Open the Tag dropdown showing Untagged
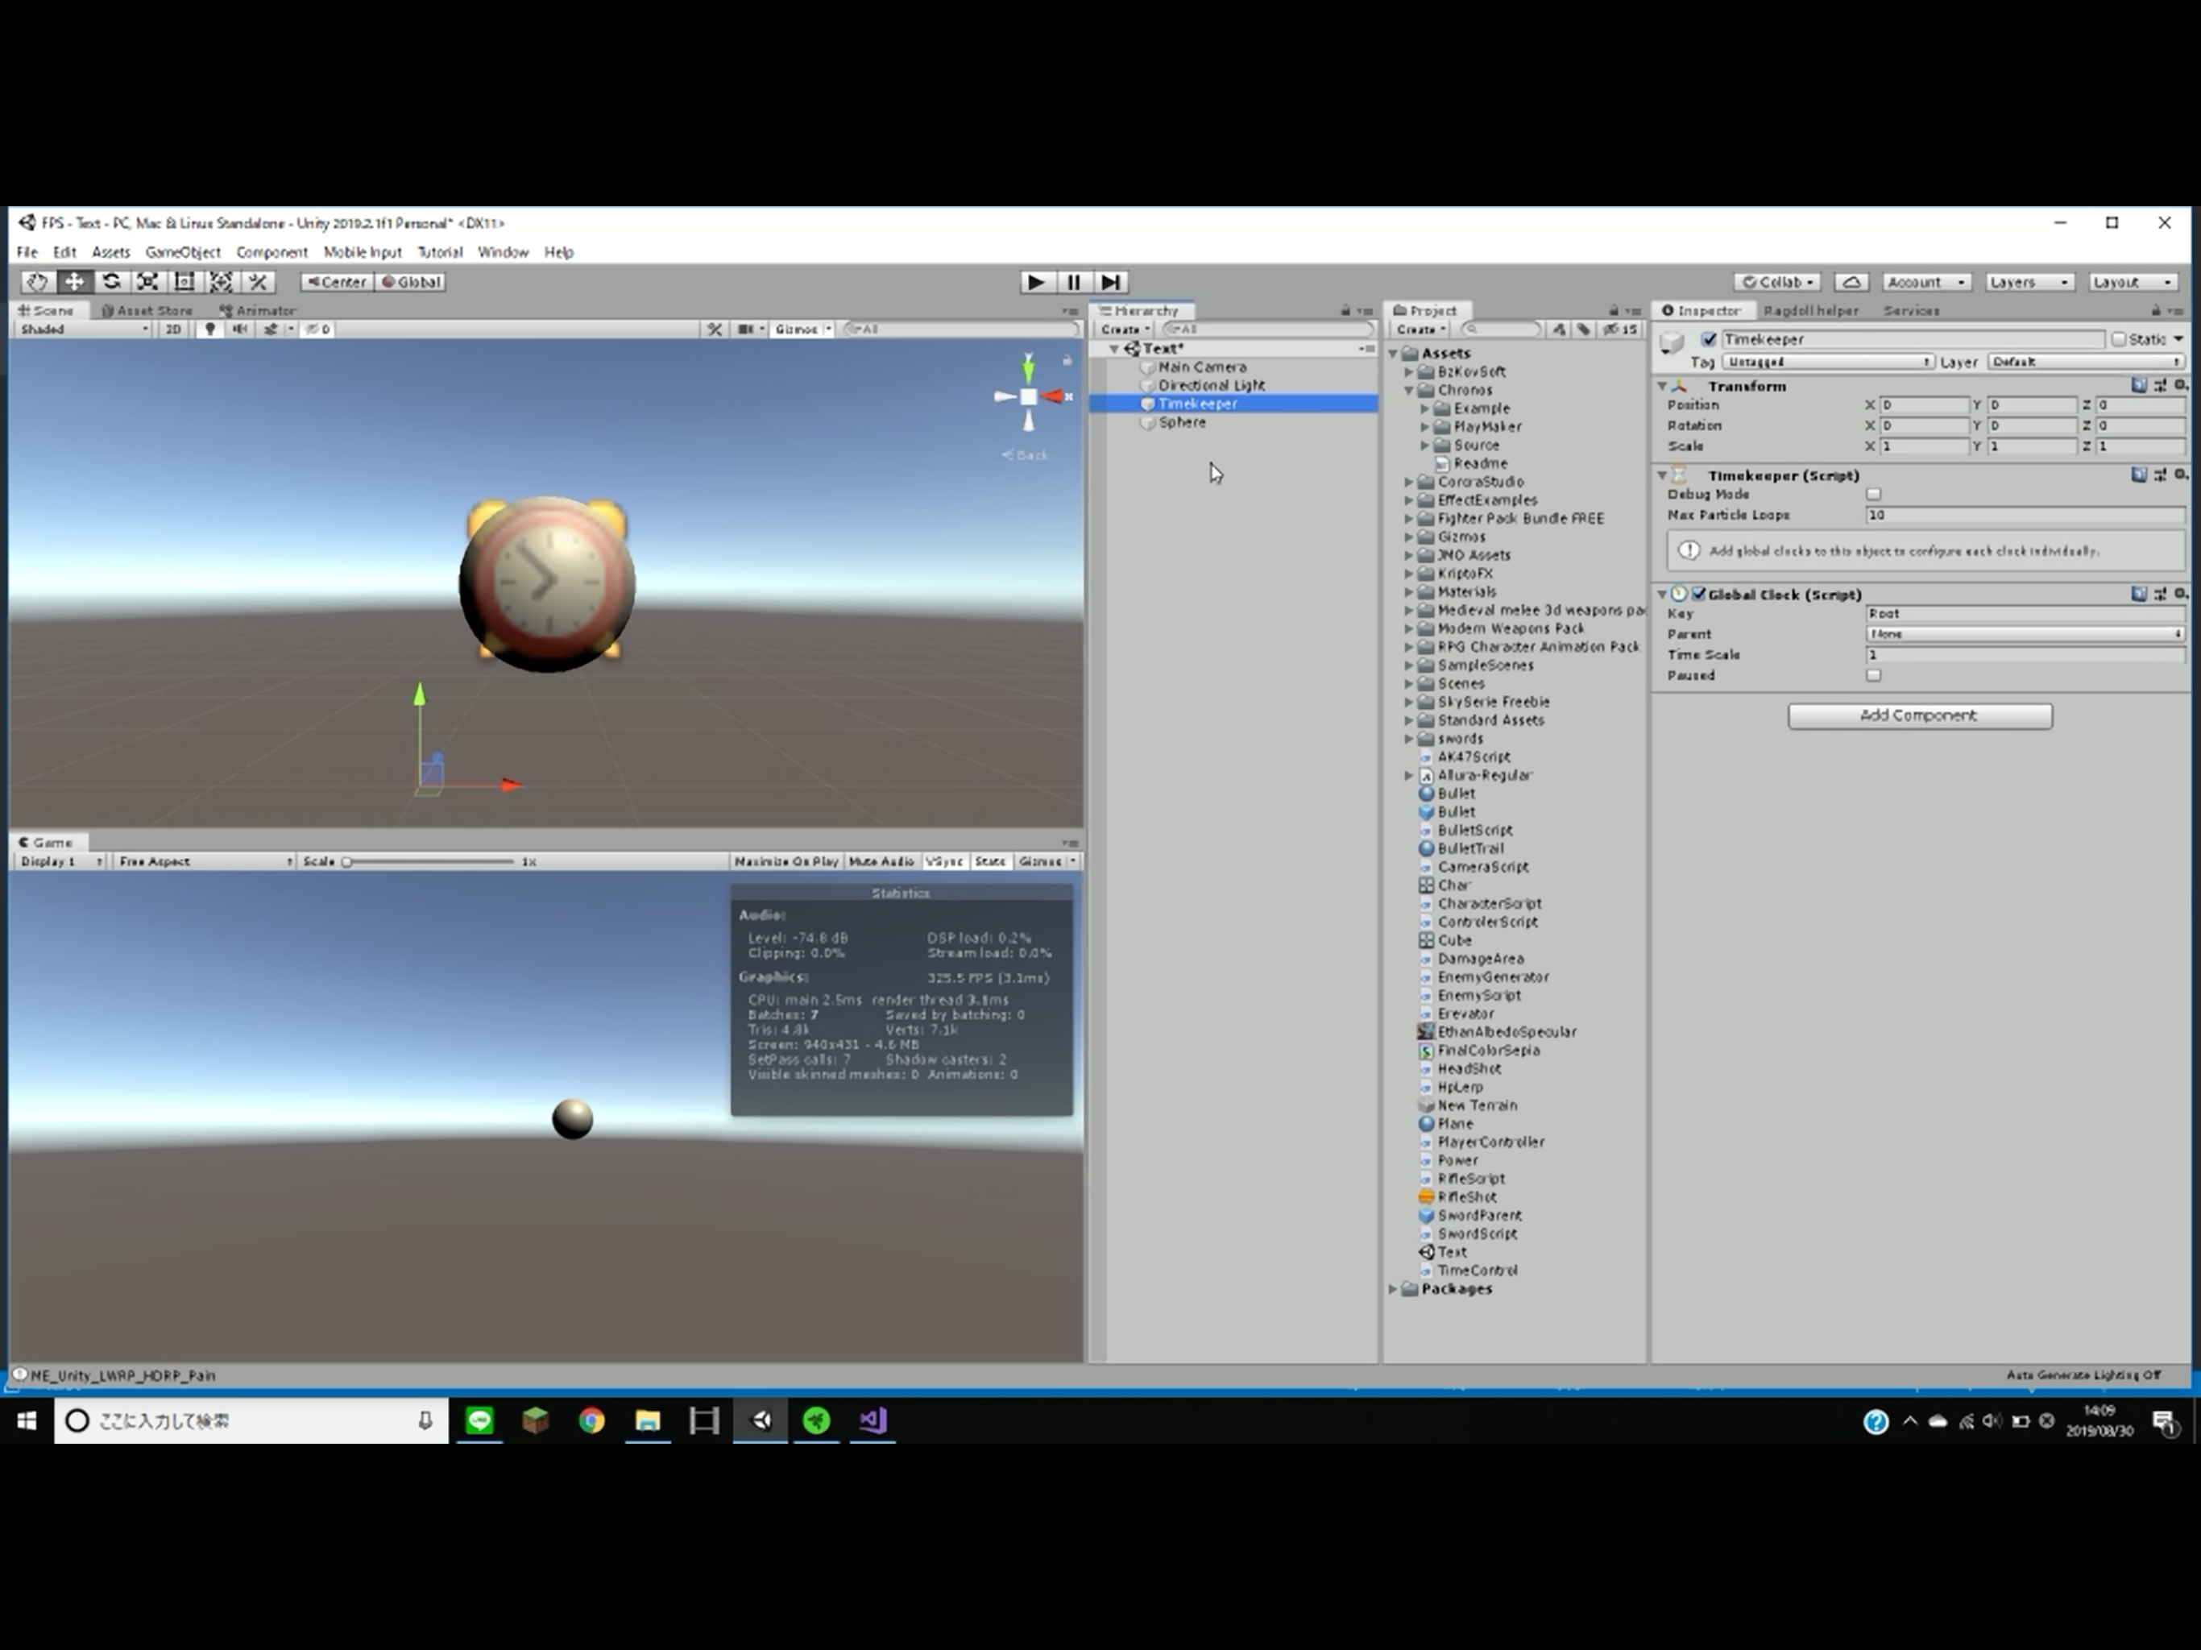 pyautogui.click(x=1827, y=363)
